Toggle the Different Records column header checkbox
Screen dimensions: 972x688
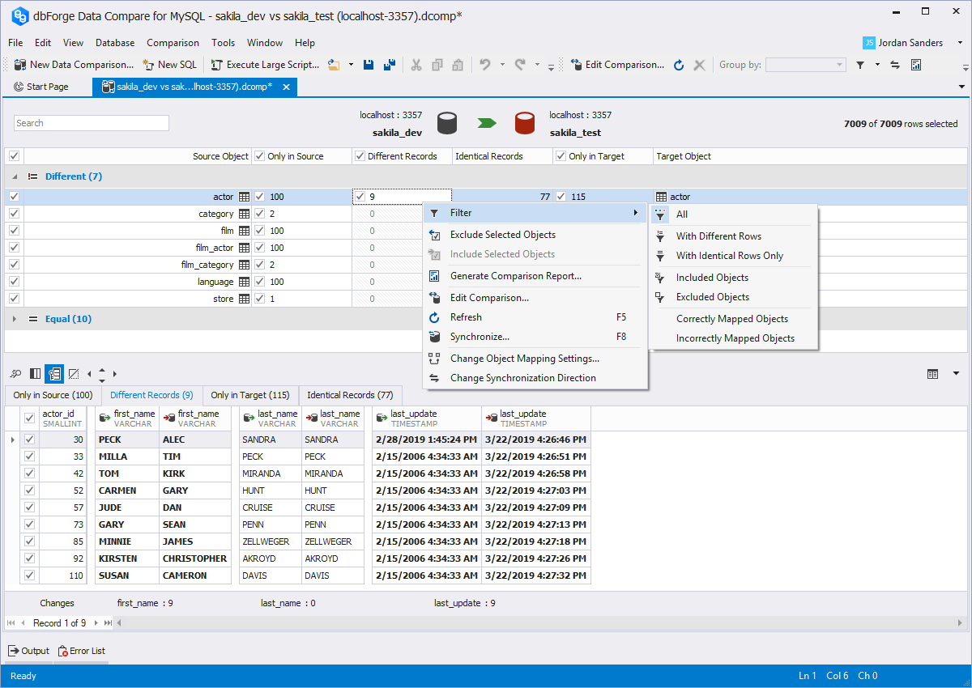click(360, 156)
